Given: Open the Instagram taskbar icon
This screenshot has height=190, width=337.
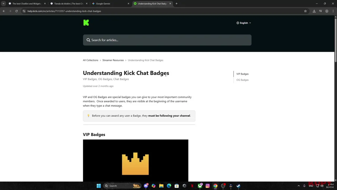Looking at the screenshot, I should (207, 186).
